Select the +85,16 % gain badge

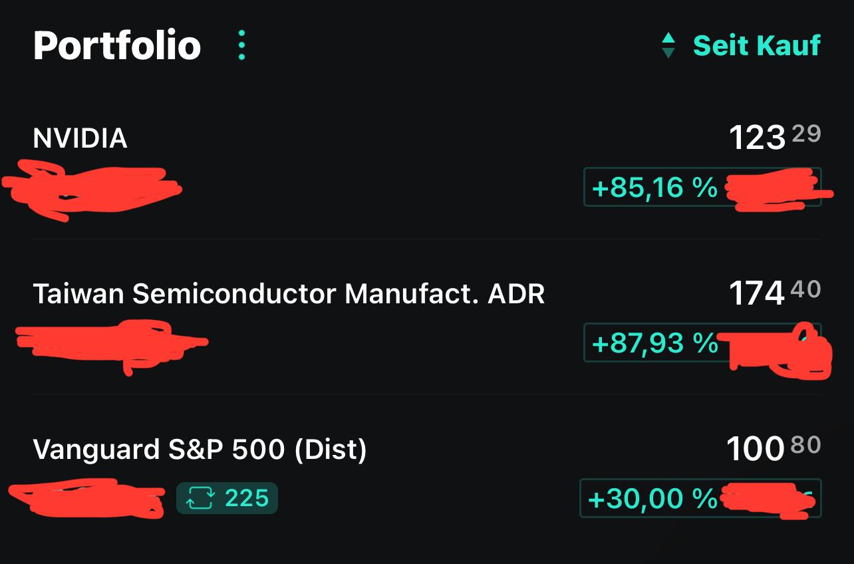click(654, 188)
